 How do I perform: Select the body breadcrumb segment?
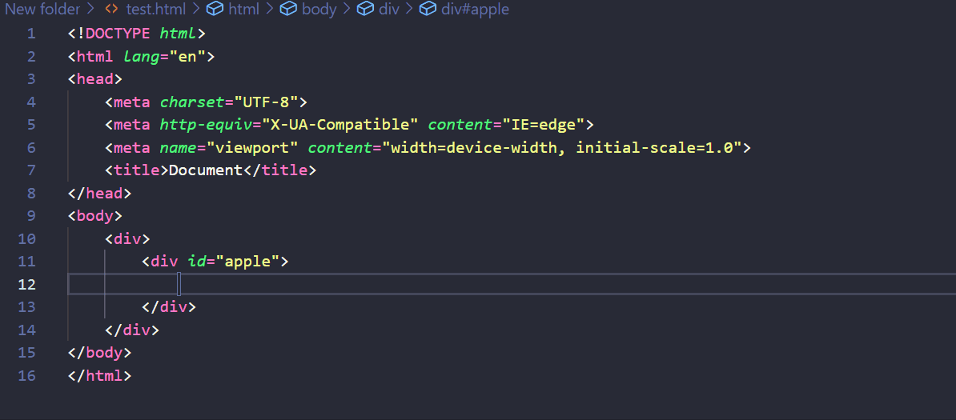[319, 9]
